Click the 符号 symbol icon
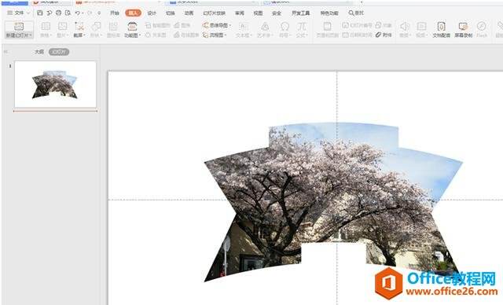 click(285, 29)
